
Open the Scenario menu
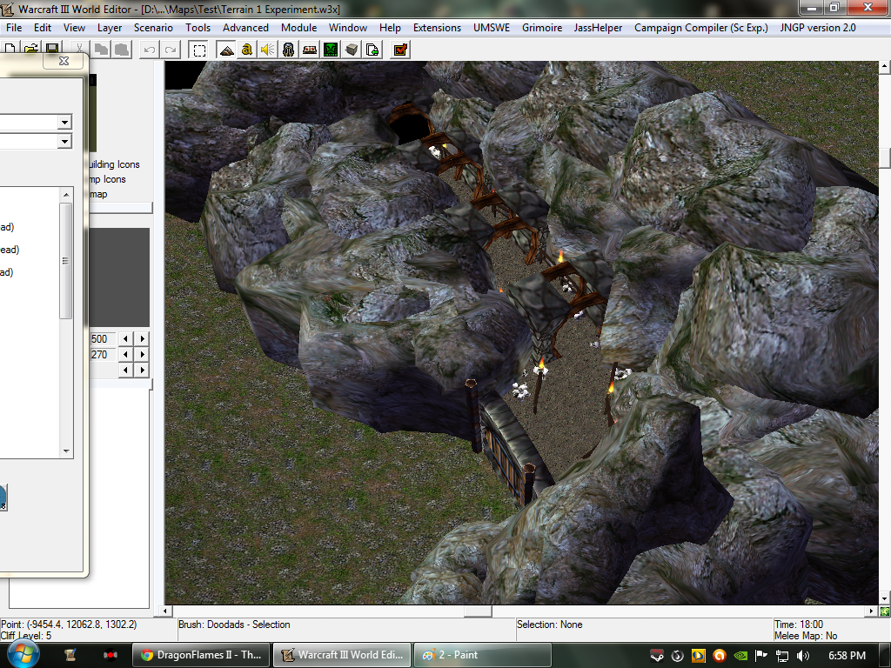153,27
